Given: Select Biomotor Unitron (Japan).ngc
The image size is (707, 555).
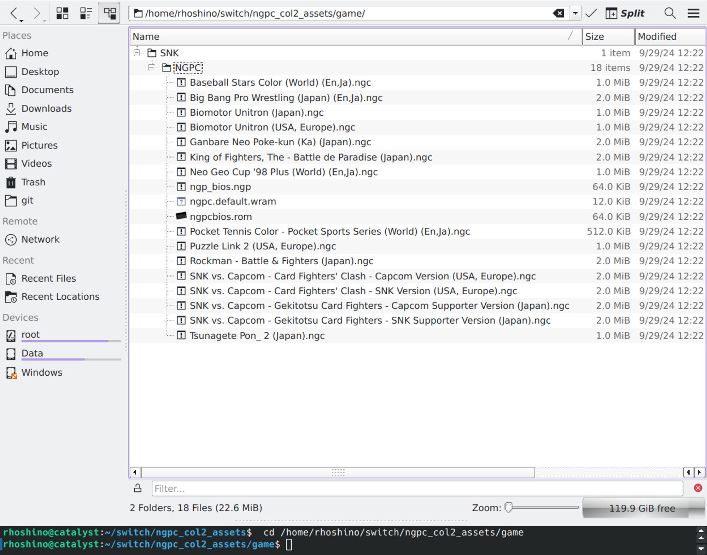Looking at the screenshot, I should click(257, 112).
